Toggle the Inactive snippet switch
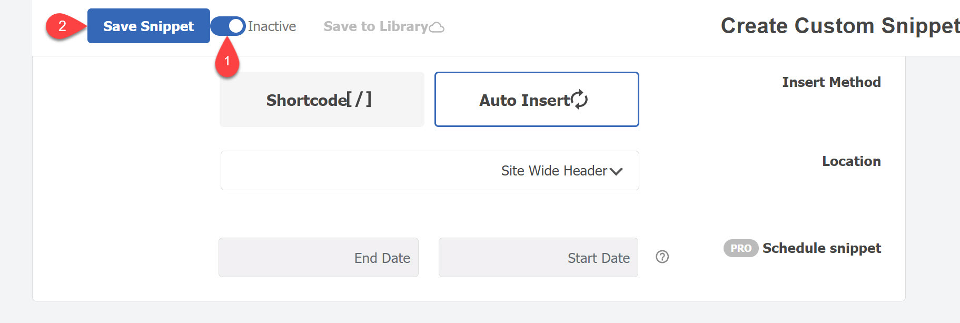The height and width of the screenshot is (323, 960). coord(228,26)
